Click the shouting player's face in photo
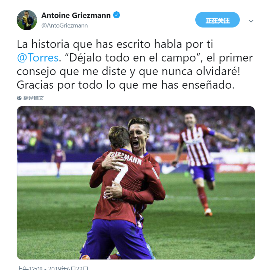This screenshot has height=270, width=268. (138, 138)
